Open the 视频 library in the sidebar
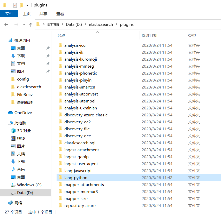This screenshot has height=216, width=221. [21, 139]
